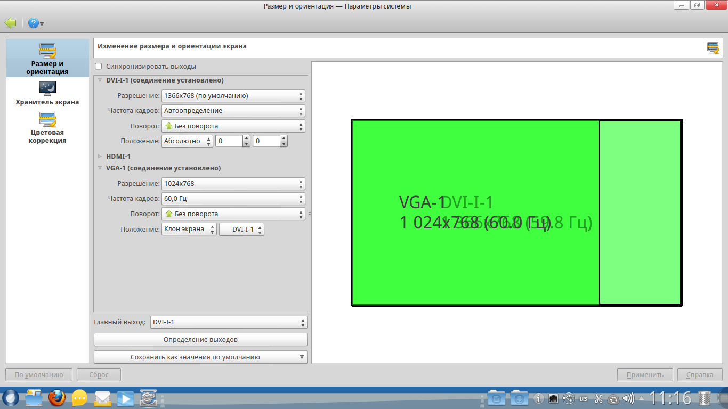
Task: Enable the Синхронизировать выходы checkbox
Action: coord(98,67)
